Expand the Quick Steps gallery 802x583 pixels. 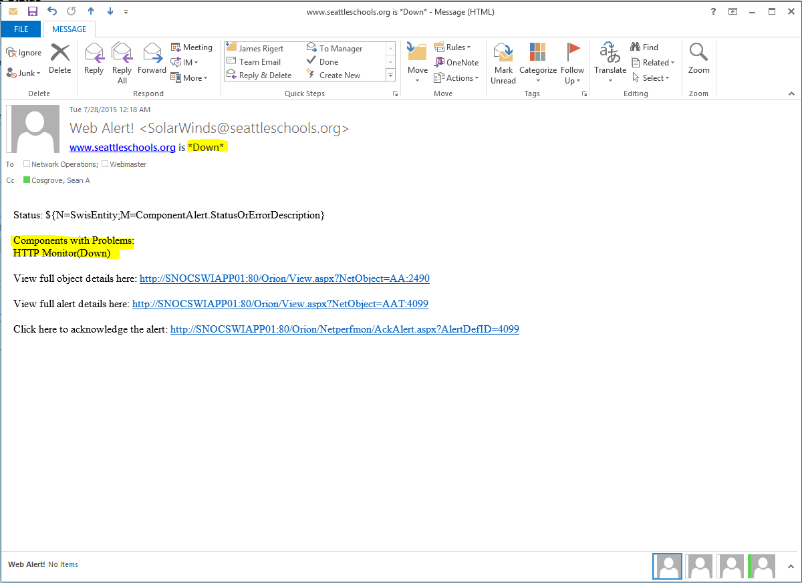(390, 75)
